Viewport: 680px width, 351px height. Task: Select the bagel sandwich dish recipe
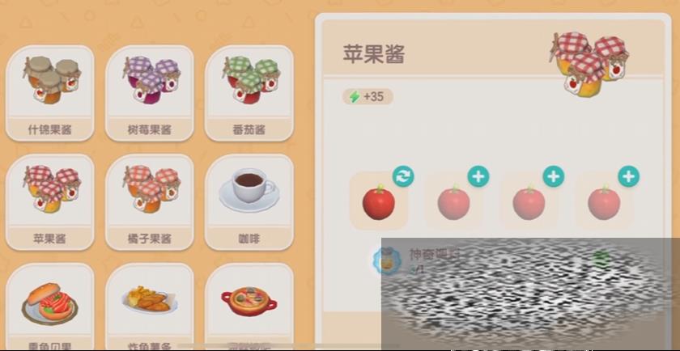point(50,307)
